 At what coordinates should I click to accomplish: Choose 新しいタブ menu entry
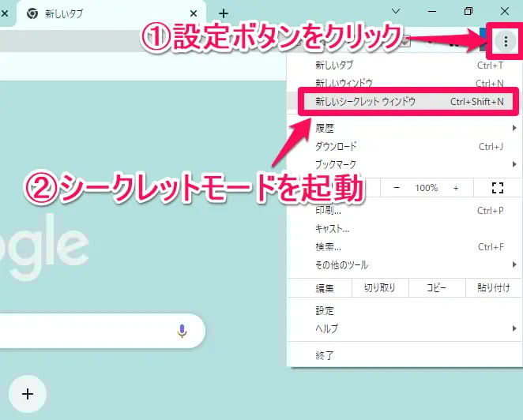click(x=405, y=65)
